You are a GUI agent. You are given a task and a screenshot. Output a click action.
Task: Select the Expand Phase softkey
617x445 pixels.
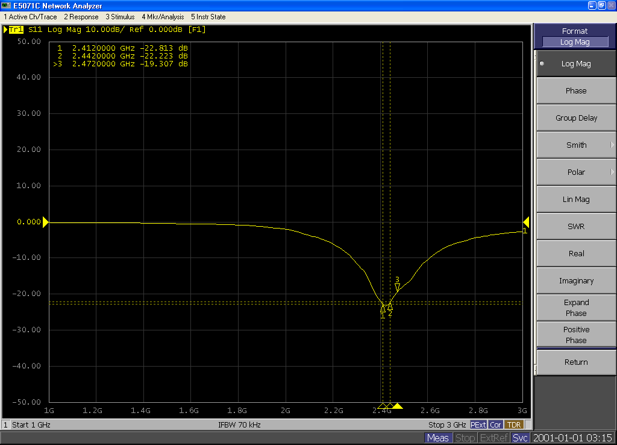[575, 307]
